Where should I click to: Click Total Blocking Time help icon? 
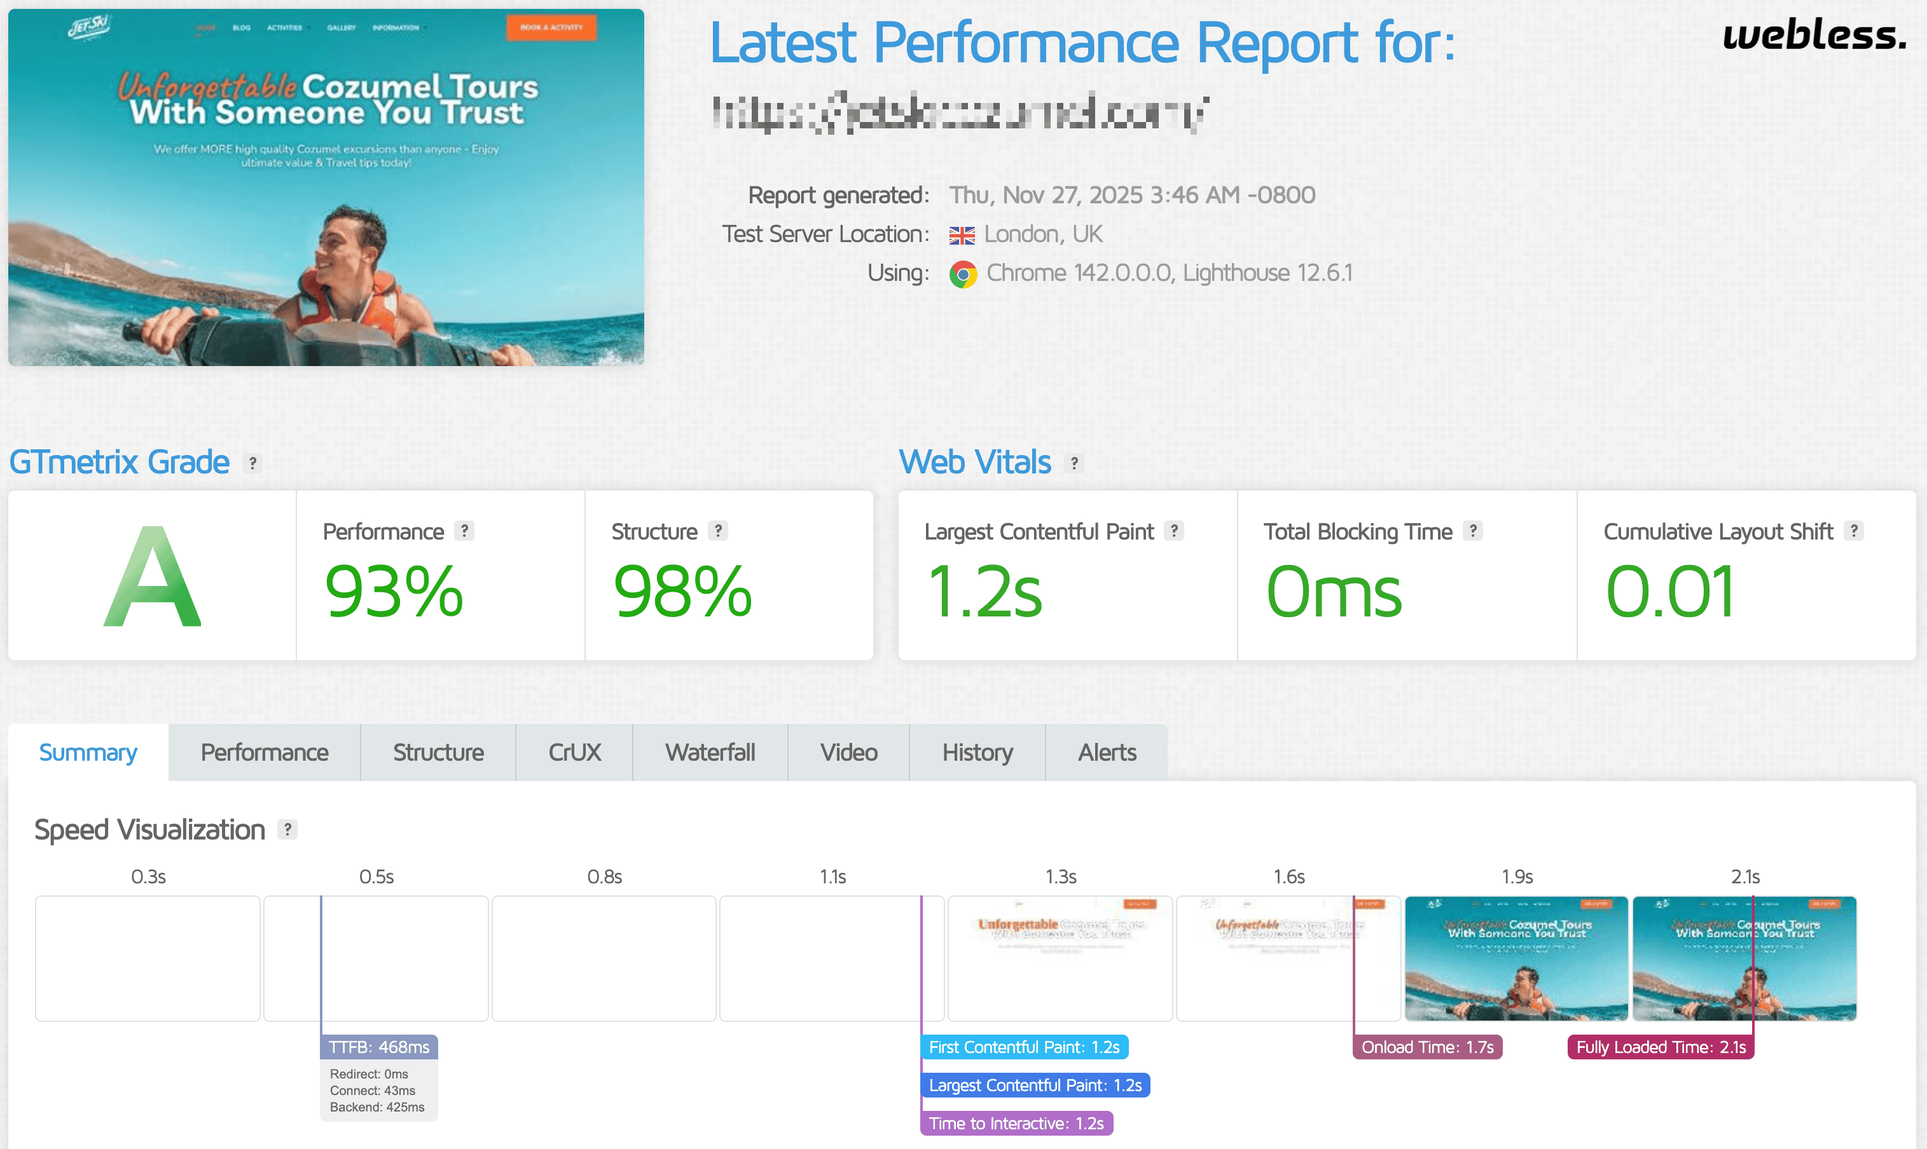[1473, 531]
